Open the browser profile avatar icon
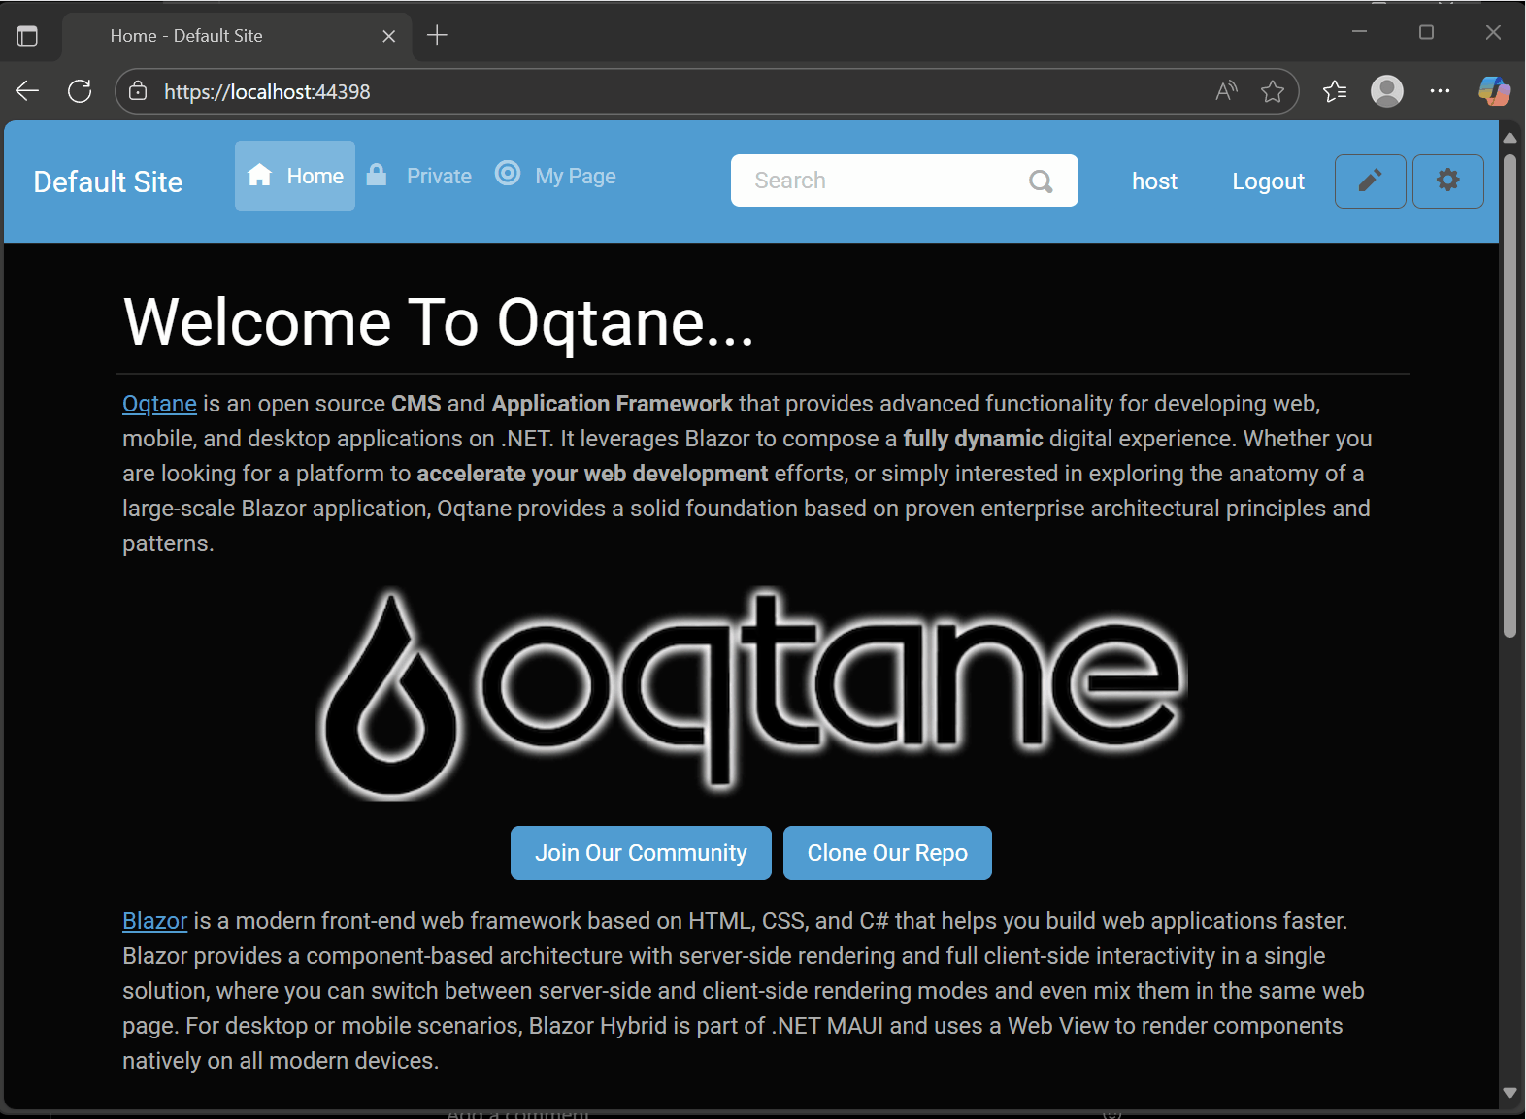This screenshot has height=1119, width=1526. 1386,91
